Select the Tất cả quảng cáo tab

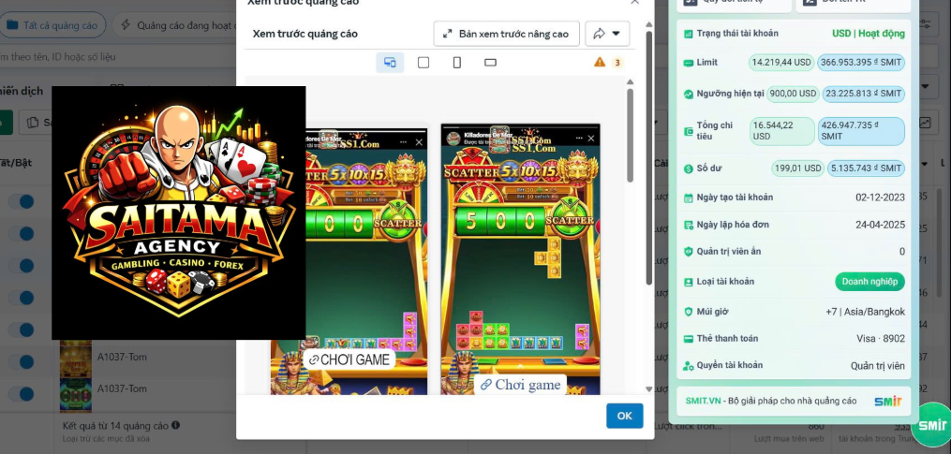point(52,25)
